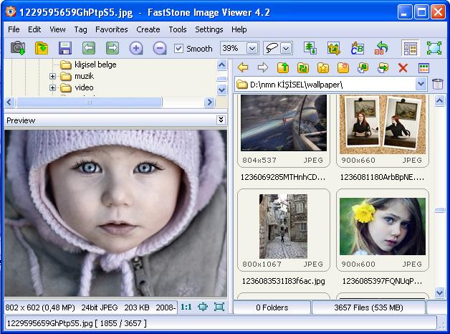Click the Move to folder icon
The width and height of the screenshot is (450, 334).
point(383,67)
